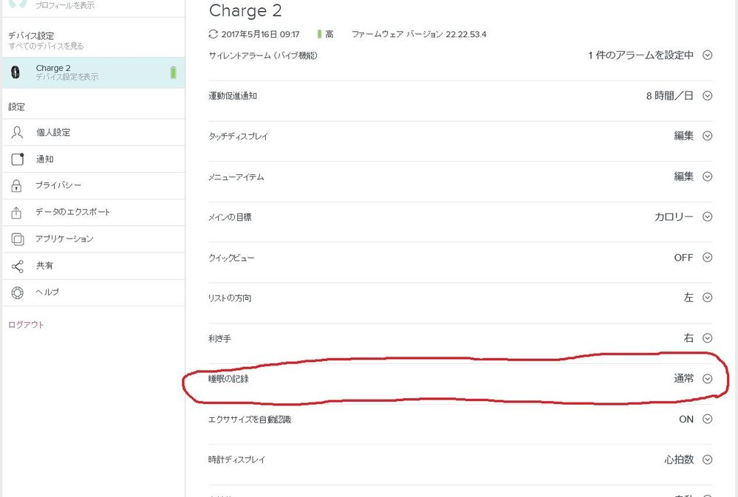Click the padlock icon for プライバシー
This screenshot has width=738, height=497.
click(x=16, y=185)
